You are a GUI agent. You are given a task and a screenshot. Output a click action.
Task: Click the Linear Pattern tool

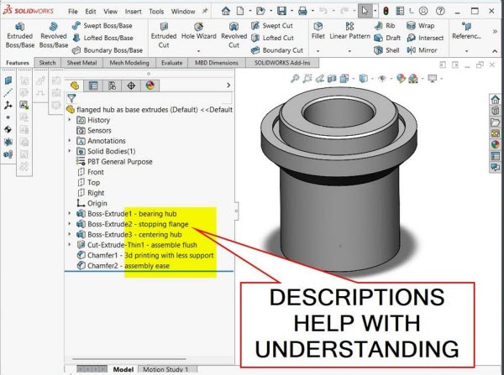tap(349, 32)
